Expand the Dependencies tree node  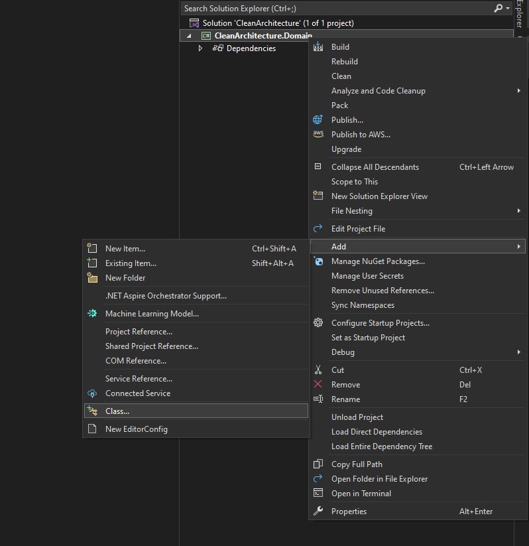[x=201, y=48]
